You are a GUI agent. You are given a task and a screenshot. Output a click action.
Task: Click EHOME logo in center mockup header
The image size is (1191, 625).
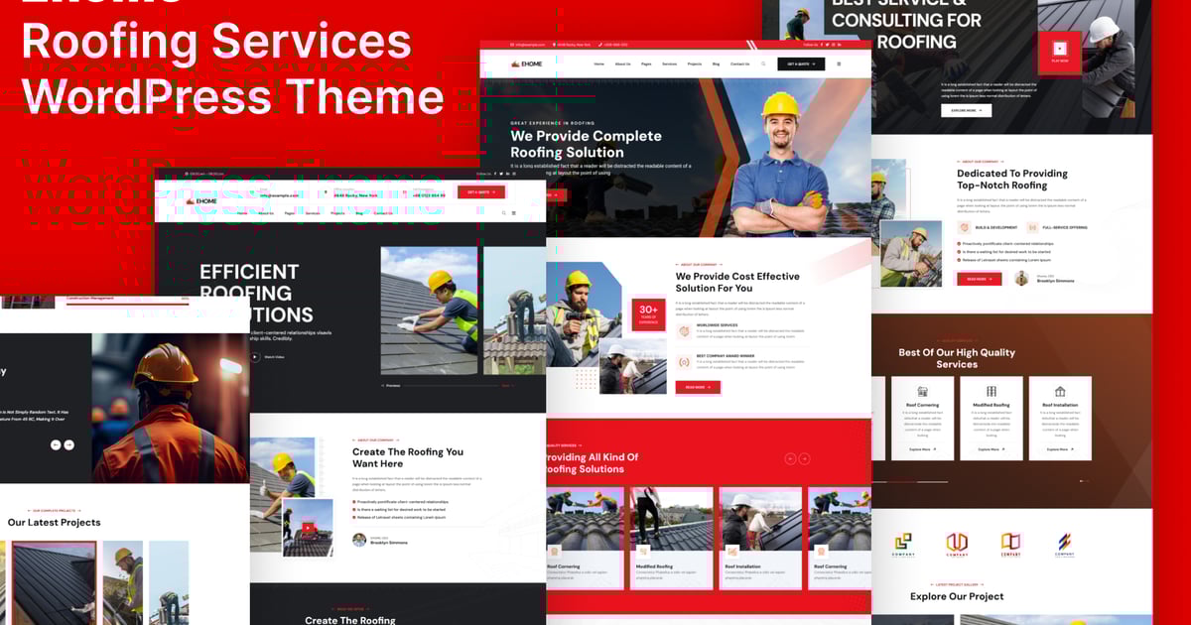coord(527,63)
